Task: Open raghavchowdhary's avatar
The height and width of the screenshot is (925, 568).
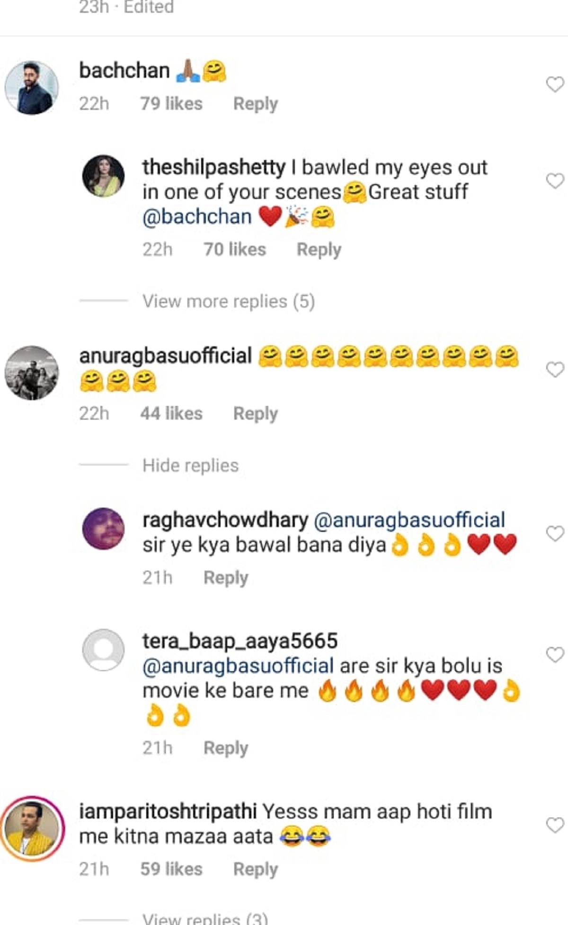Action: 104,529
